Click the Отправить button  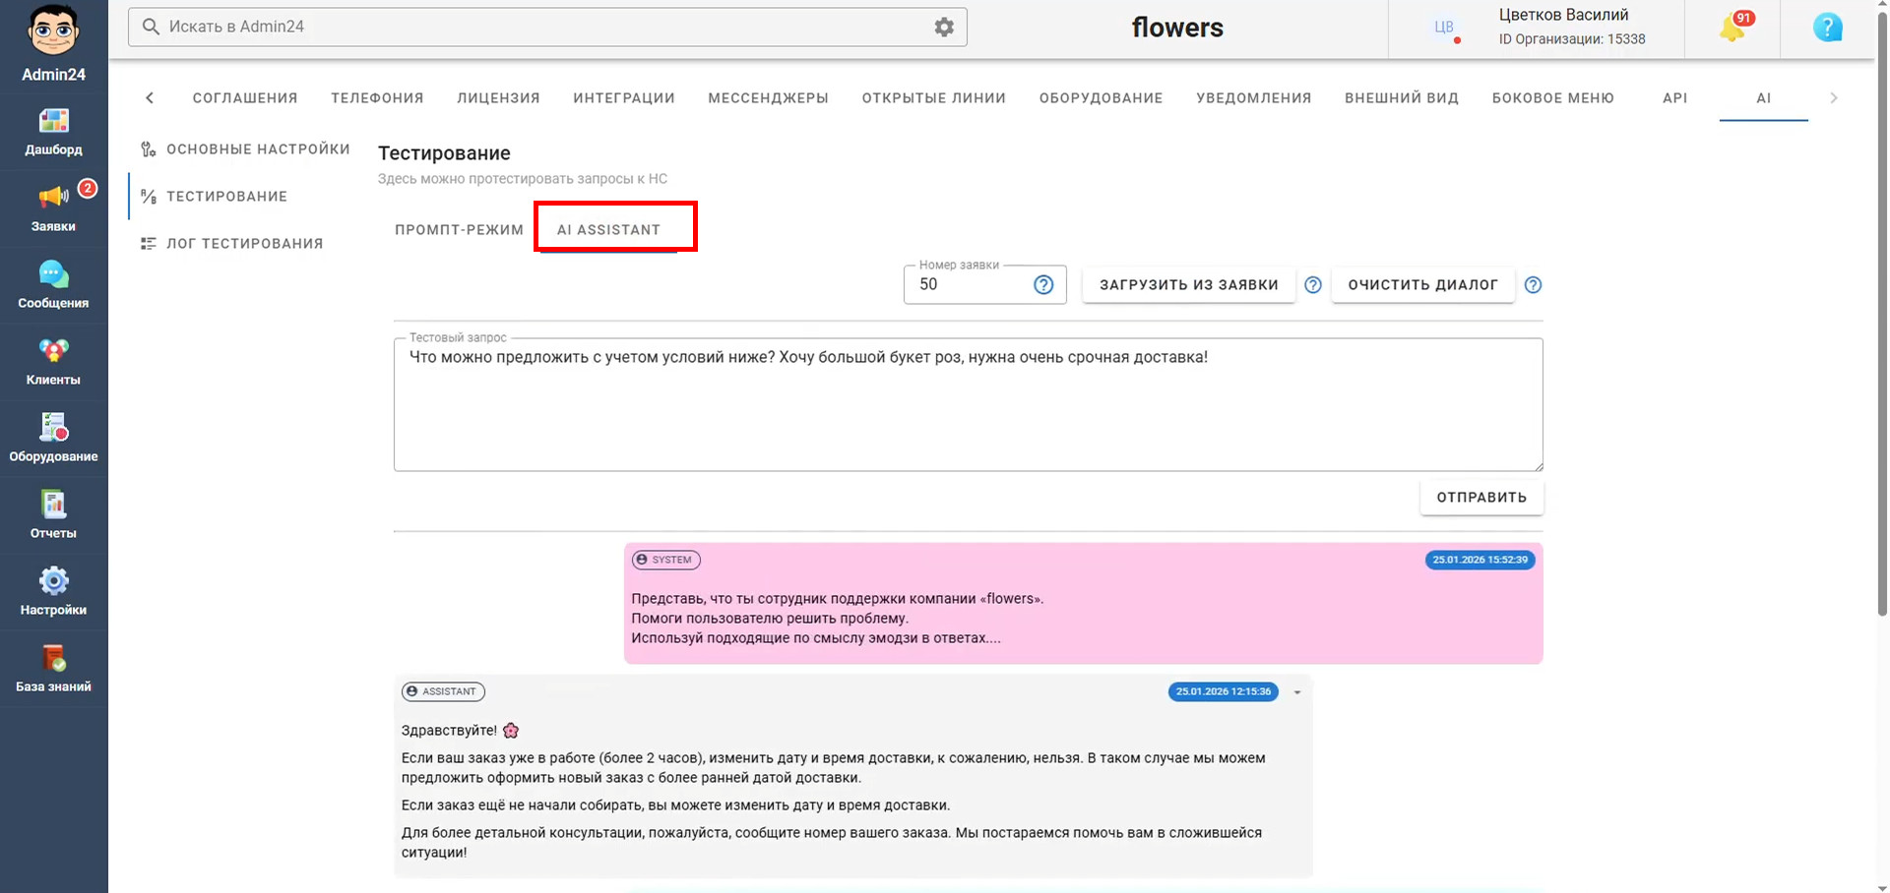coord(1481,498)
